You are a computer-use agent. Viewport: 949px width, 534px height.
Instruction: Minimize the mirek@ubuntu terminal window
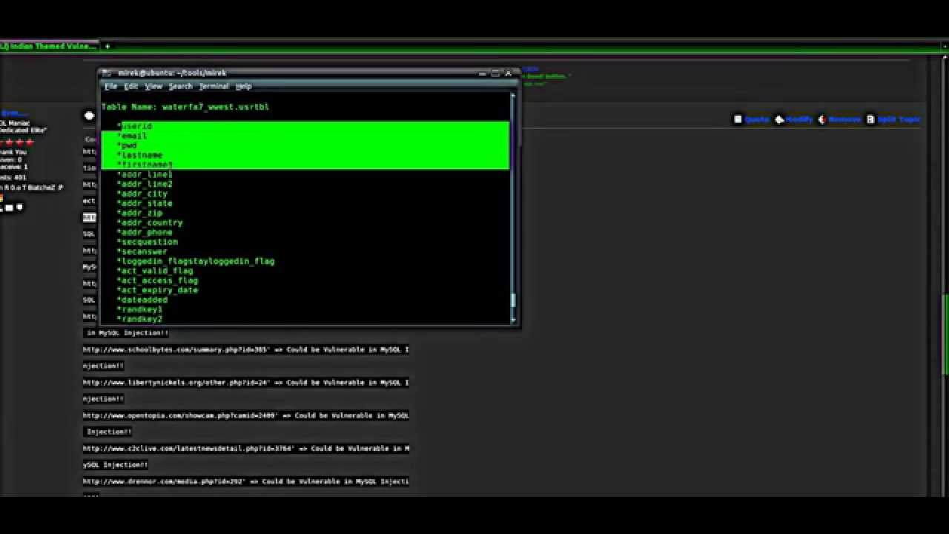click(482, 73)
